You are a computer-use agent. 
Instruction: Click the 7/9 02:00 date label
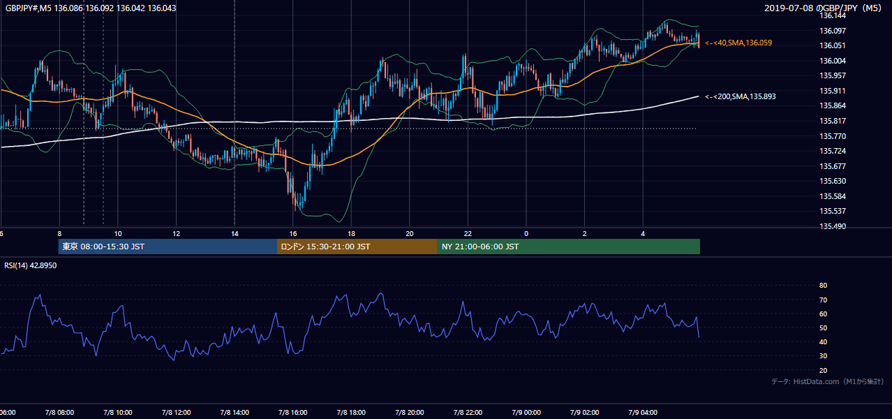pos(585,413)
